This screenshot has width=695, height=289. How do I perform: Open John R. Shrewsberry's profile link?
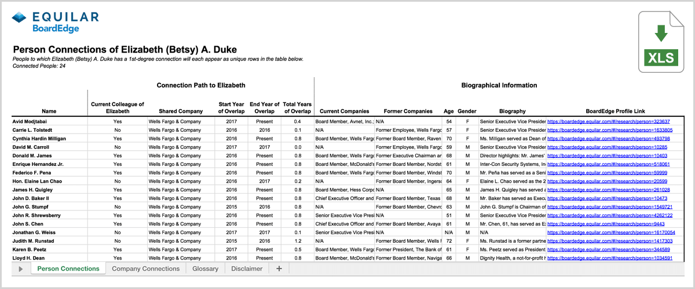(610, 215)
